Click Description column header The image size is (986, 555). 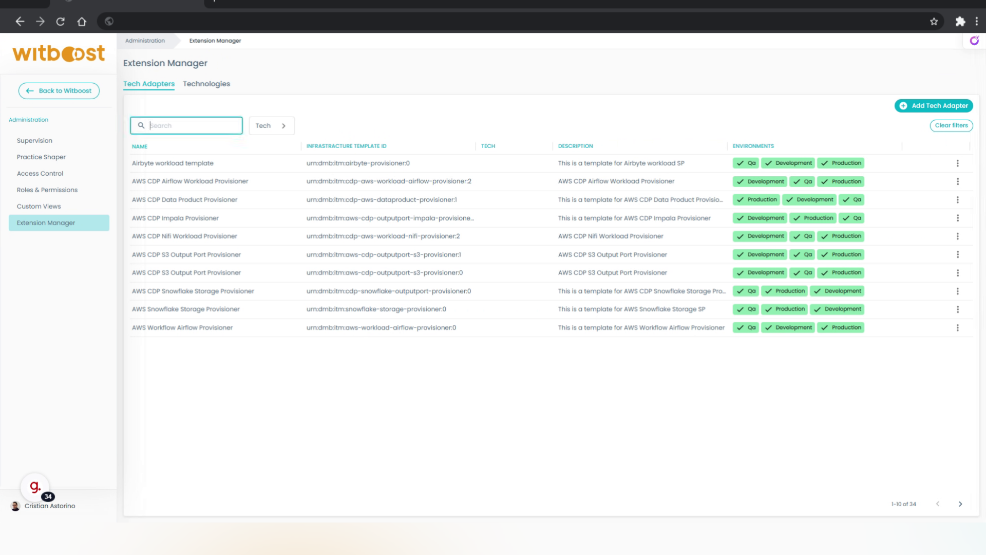click(x=575, y=146)
